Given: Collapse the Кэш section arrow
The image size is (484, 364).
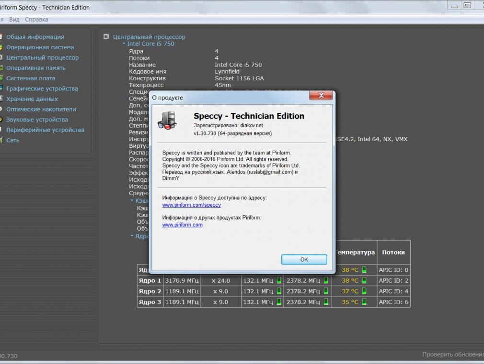Looking at the screenshot, I should click(x=132, y=200).
